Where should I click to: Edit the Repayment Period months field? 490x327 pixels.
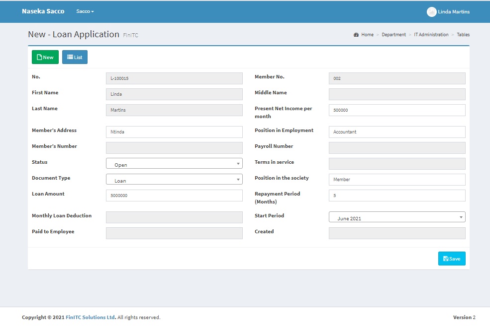[x=397, y=196]
